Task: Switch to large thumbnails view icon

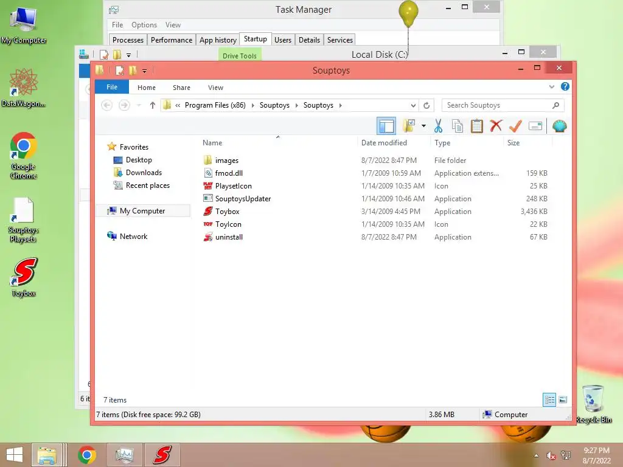Action: [x=563, y=400]
